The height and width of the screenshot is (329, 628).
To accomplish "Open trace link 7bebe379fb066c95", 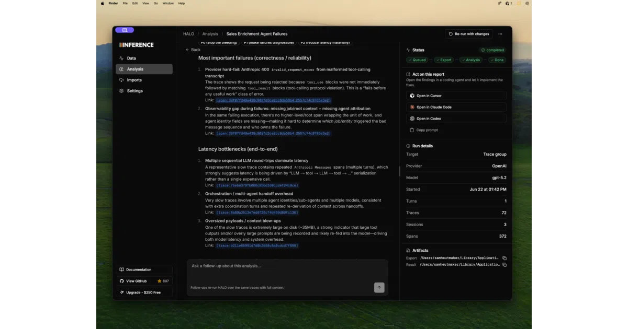I will 257,185.
